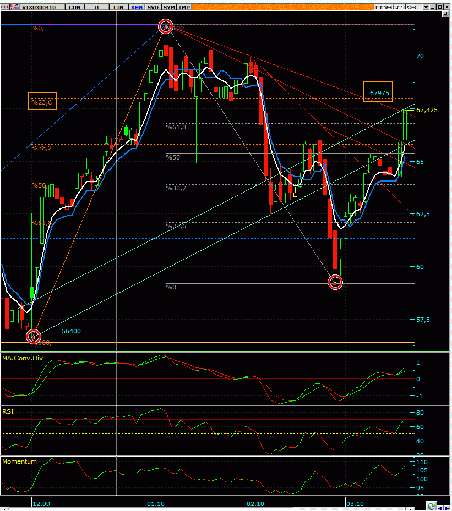Open the SYM tab
452x511 pixels.
(x=169, y=7)
